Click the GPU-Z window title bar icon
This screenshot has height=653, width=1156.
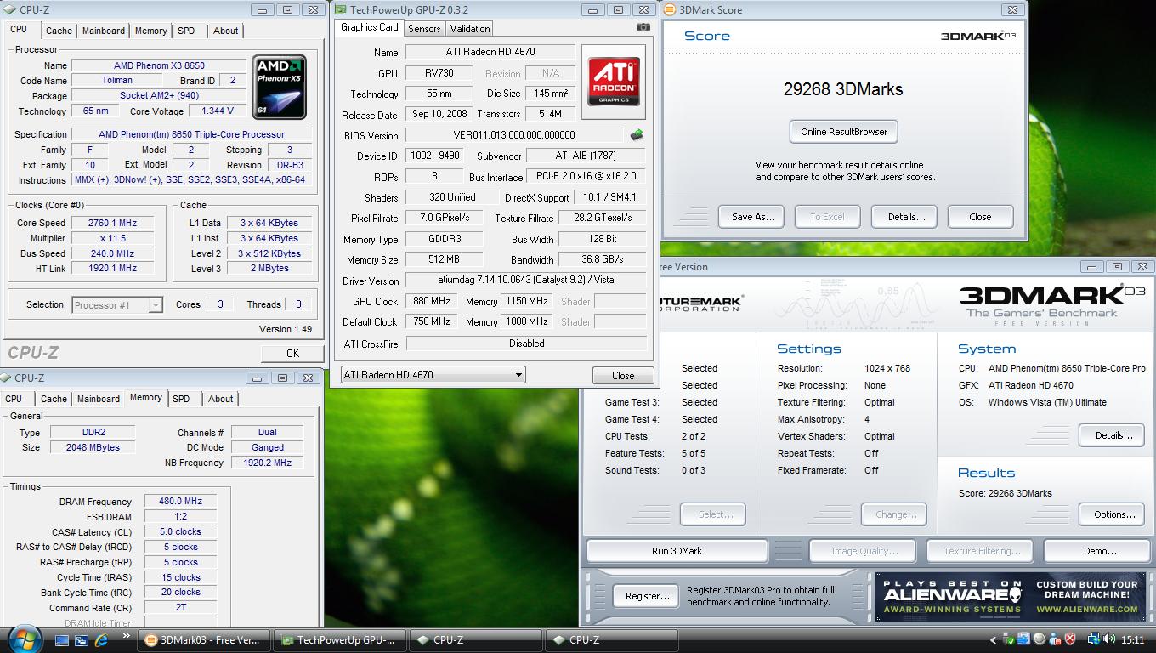coord(341,10)
